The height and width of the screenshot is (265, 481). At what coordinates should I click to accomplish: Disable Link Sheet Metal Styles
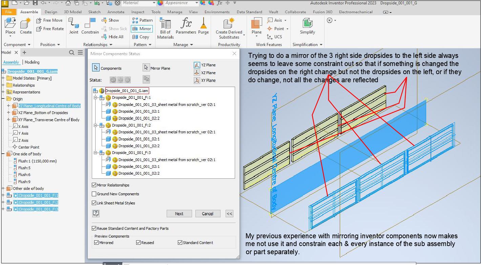tap(95, 203)
